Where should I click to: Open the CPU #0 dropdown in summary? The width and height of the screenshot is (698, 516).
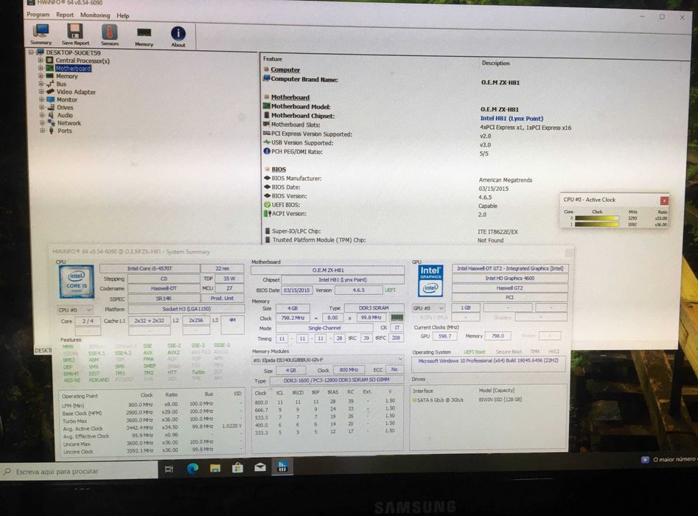tap(74, 310)
